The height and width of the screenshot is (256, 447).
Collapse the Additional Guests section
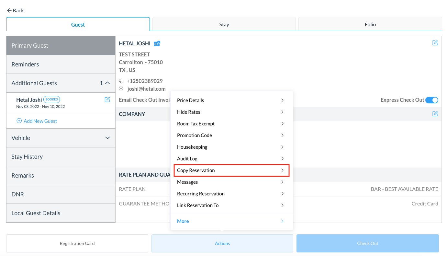[x=107, y=83]
